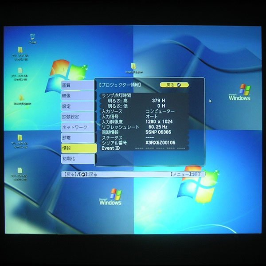Click the SSNP 06386 sync info value
Screen dimensions: 266x266
[x=158, y=132]
